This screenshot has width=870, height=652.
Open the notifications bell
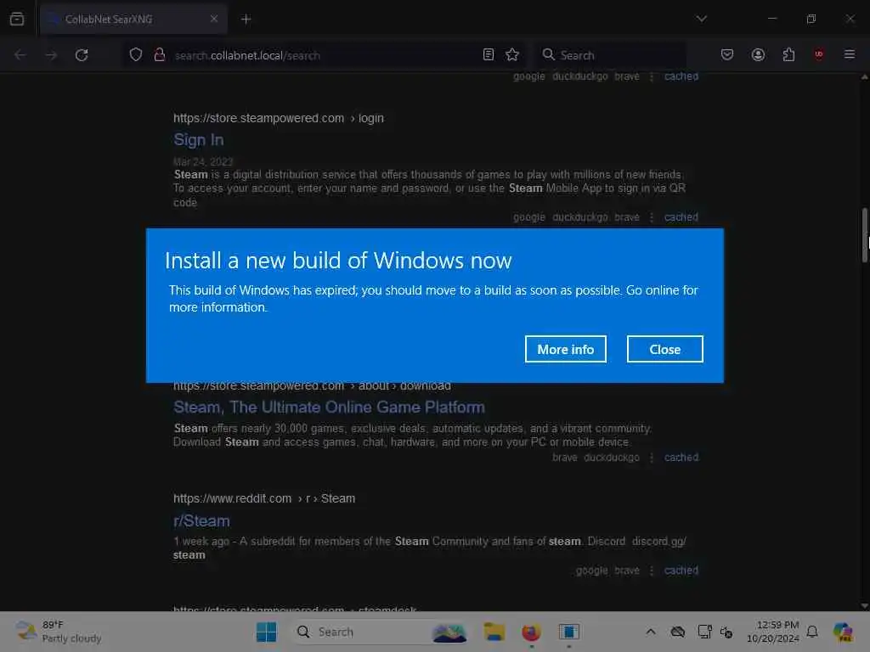[x=812, y=632]
